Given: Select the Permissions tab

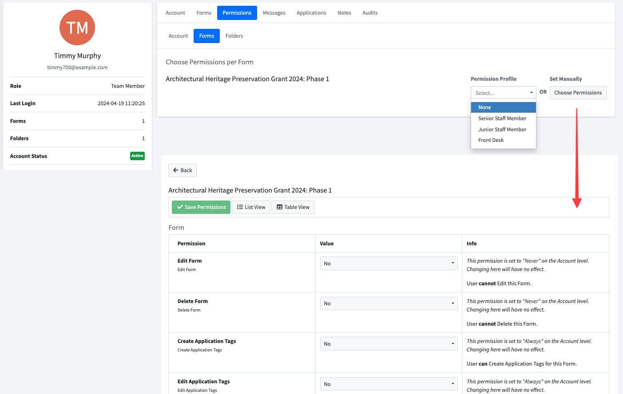Looking at the screenshot, I should coord(237,13).
